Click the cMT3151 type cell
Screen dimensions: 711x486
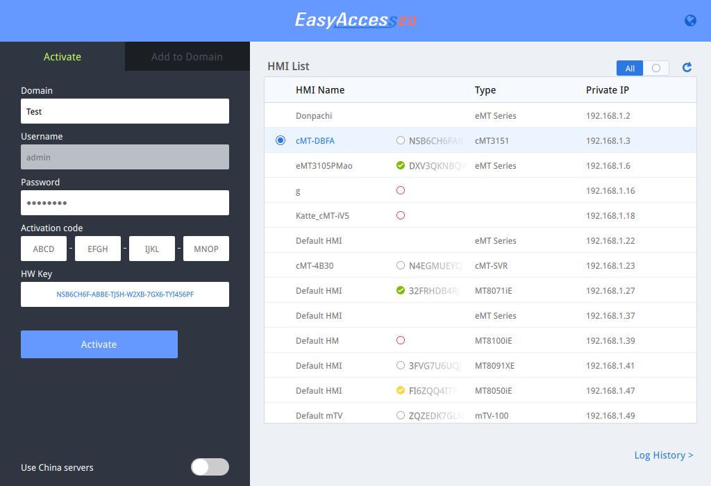click(492, 140)
